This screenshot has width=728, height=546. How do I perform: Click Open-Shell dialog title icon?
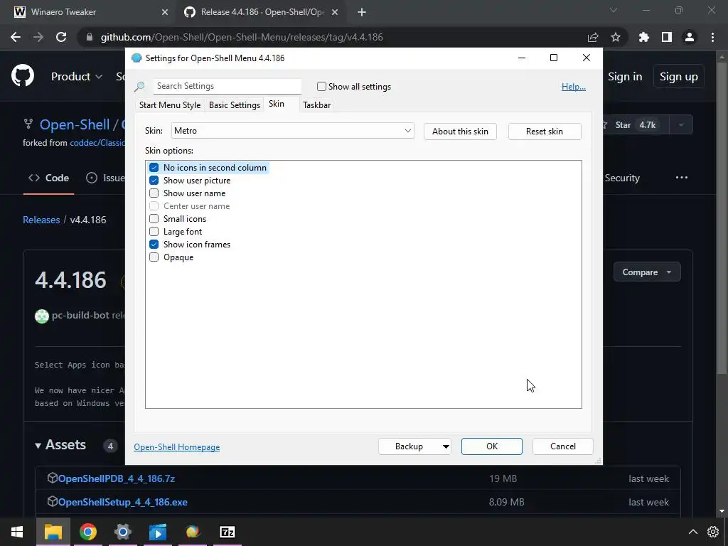pyautogui.click(x=136, y=58)
